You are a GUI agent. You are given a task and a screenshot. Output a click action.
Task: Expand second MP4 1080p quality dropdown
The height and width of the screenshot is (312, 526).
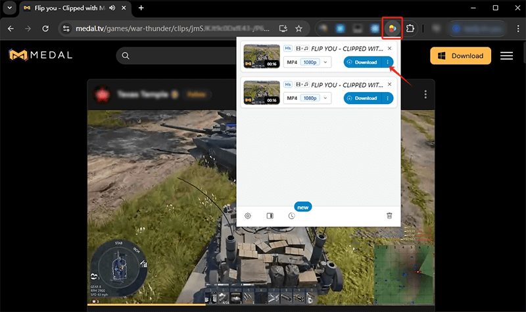tap(307, 98)
